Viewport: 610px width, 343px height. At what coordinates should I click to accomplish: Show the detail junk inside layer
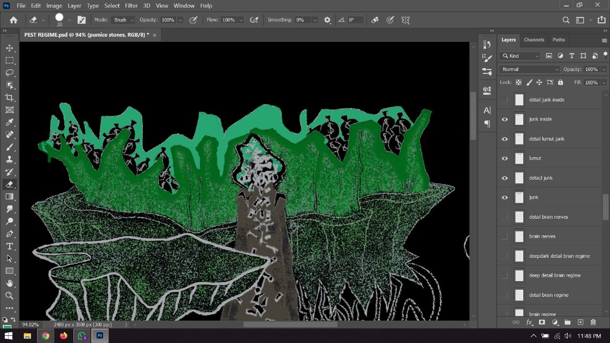tap(505, 100)
